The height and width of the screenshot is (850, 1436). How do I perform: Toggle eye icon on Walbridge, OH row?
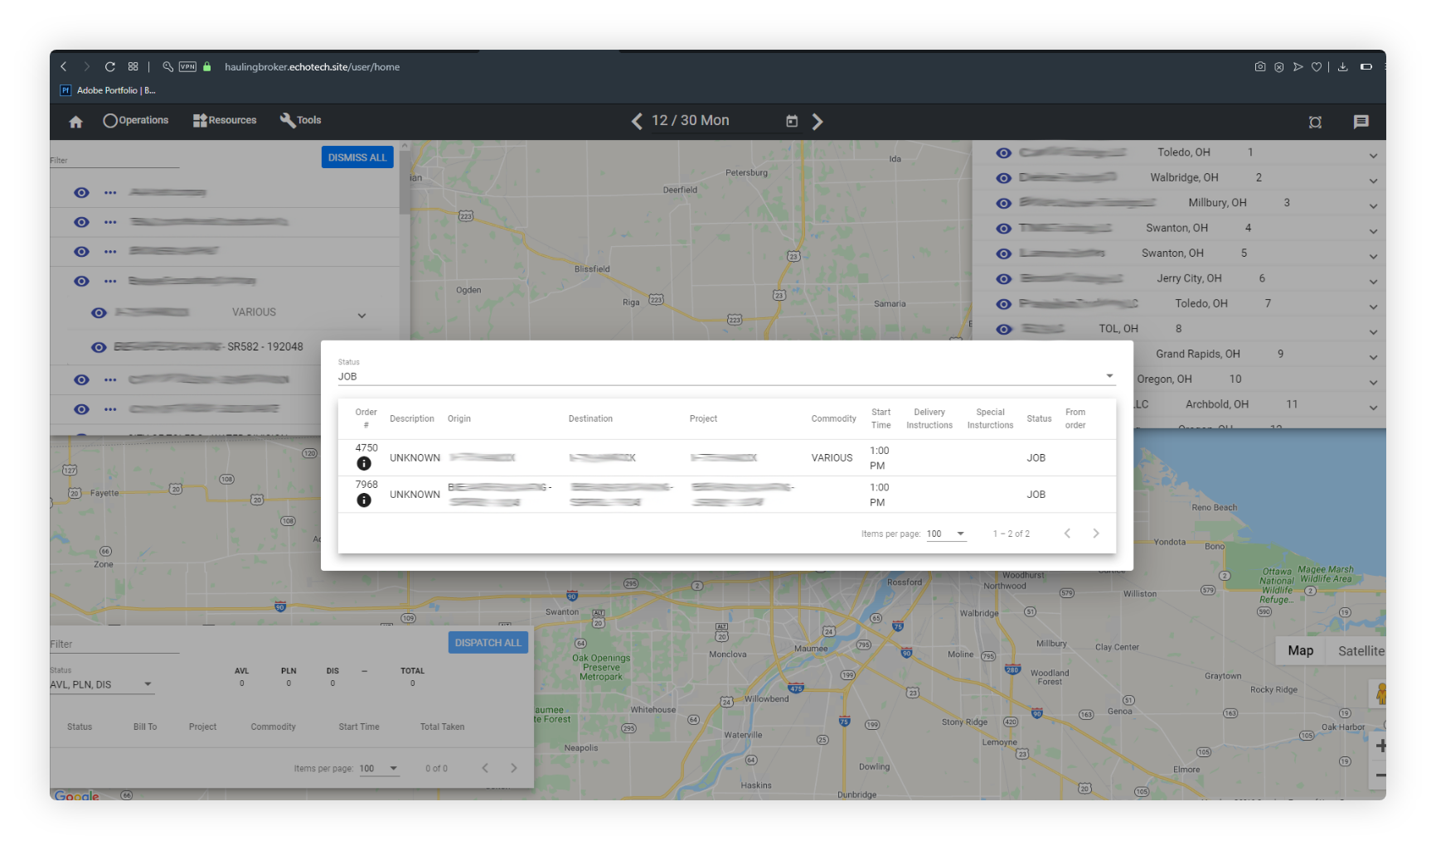coord(1003,178)
